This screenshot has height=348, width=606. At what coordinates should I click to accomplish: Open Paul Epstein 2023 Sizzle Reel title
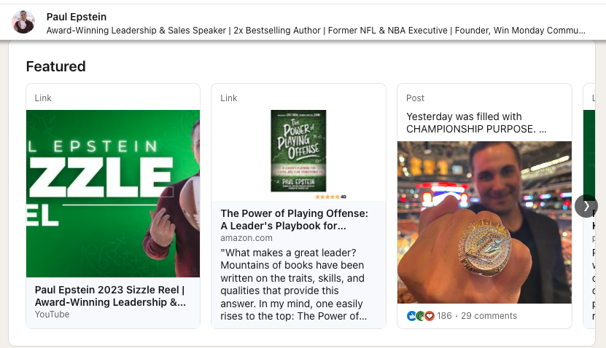pyautogui.click(x=110, y=296)
